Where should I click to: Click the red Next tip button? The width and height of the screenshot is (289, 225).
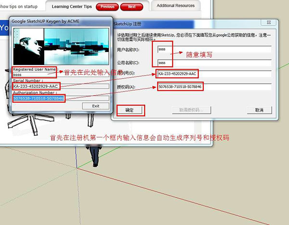click(x=131, y=7)
